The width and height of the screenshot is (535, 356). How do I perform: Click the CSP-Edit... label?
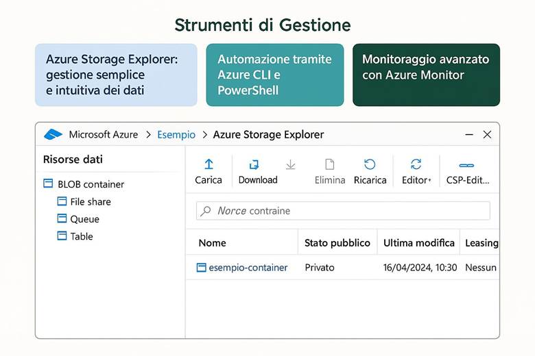(468, 180)
